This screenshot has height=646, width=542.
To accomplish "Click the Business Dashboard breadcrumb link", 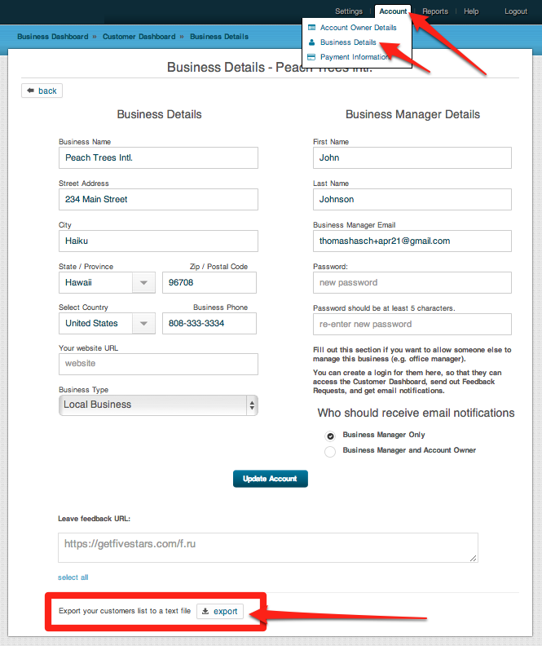I will click(53, 37).
